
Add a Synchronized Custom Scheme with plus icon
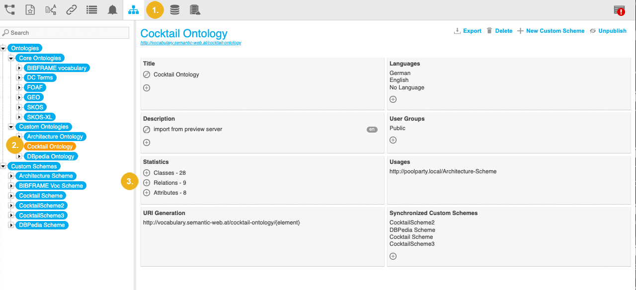[x=393, y=256]
